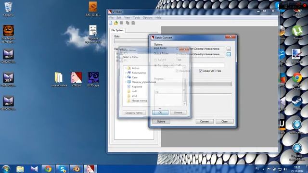Click the volume icon in system tray

[x=285, y=169]
